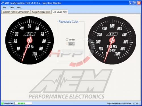142x106 pixels.
Task: Click the H2O INJ CC/MIN gauge
Action: (x=112, y=40)
